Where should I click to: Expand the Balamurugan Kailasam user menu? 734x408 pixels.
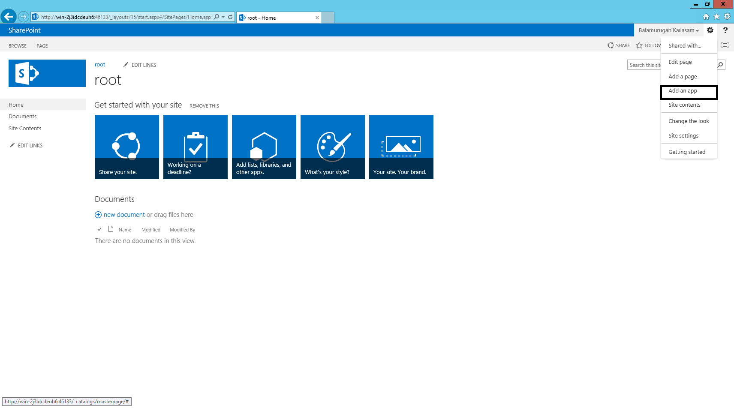point(668,30)
